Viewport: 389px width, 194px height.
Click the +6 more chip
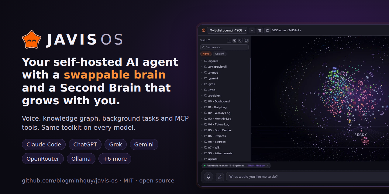(x=115, y=159)
